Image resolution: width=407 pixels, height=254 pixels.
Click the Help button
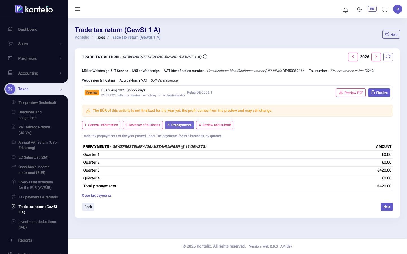point(391,34)
